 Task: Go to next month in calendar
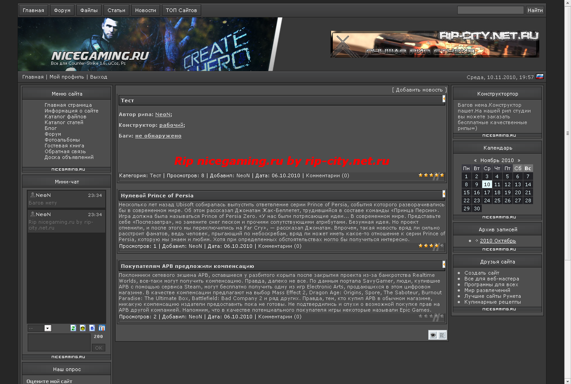[x=519, y=160]
